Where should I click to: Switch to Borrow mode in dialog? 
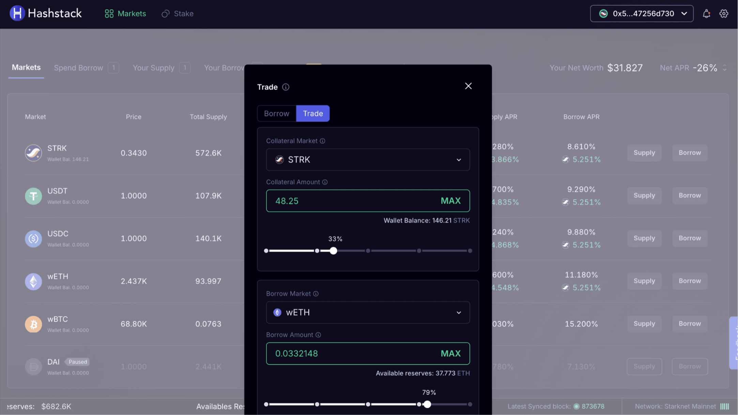click(x=276, y=113)
